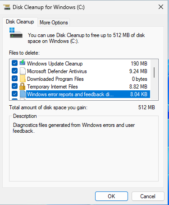The height and width of the screenshot is (205, 169).
Task: Uncheck Windows Update Cleanup checkbox
Action: point(14,63)
